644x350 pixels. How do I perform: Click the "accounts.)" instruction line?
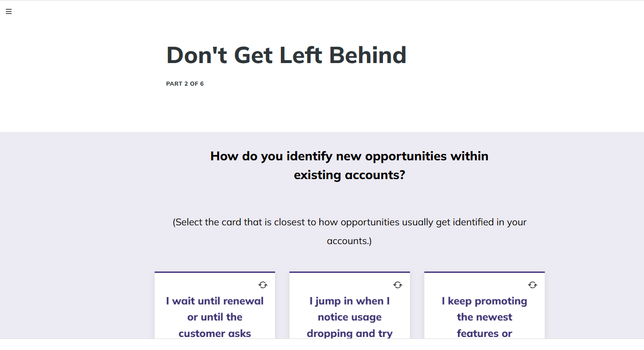tap(349, 241)
